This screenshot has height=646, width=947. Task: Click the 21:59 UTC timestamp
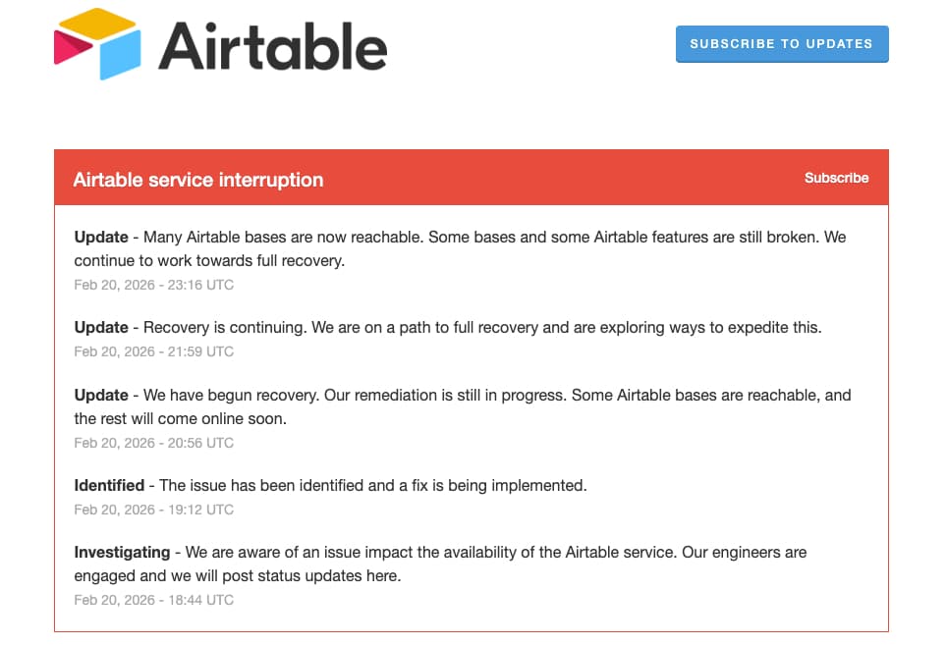click(154, 351)
